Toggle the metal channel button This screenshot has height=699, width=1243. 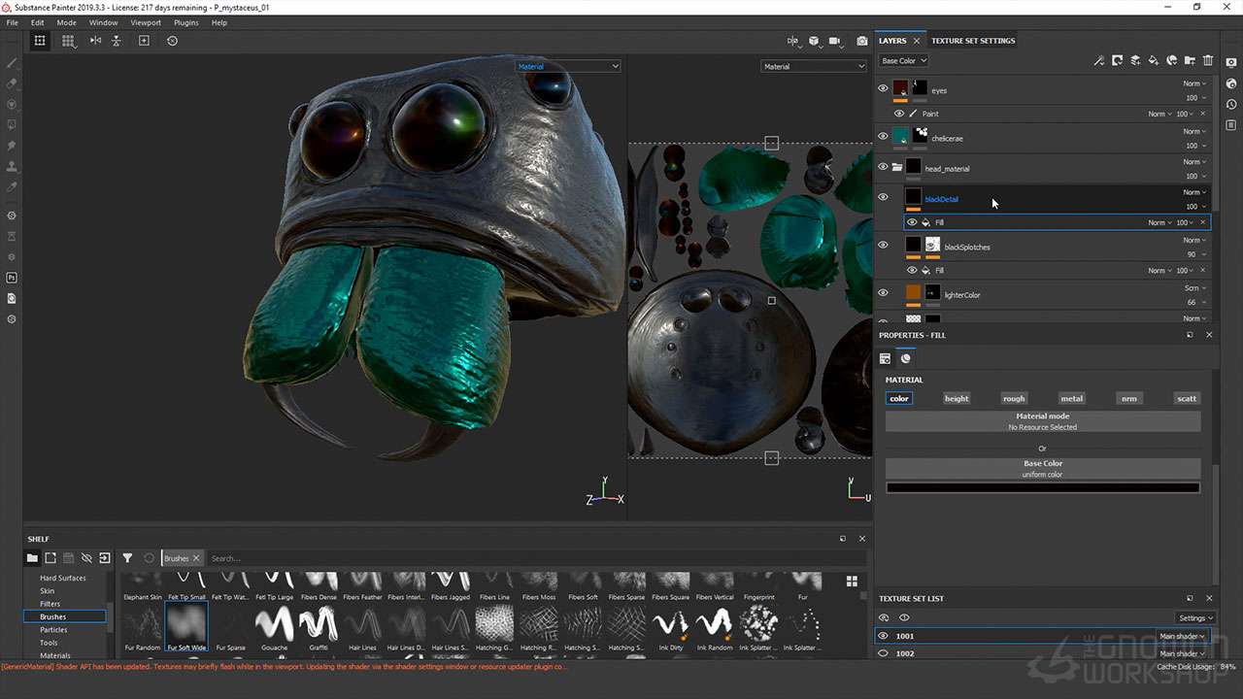[1071, 398]
